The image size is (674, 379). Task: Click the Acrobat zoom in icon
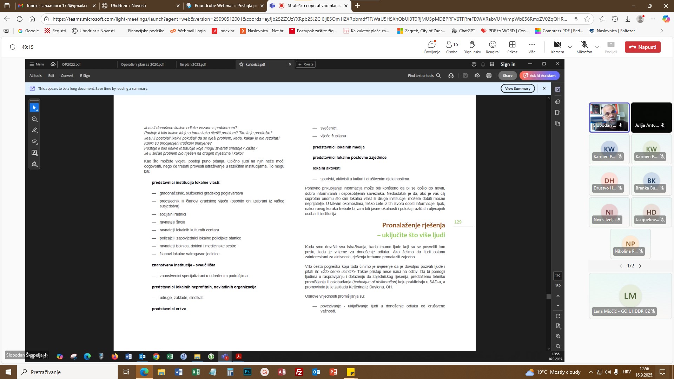click(x=558, y=336)
